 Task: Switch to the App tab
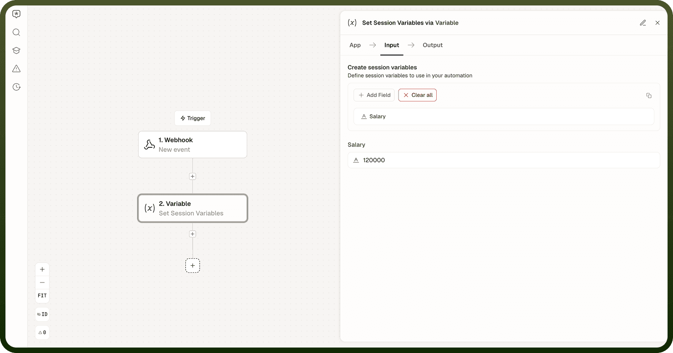[x=355, y=45]
